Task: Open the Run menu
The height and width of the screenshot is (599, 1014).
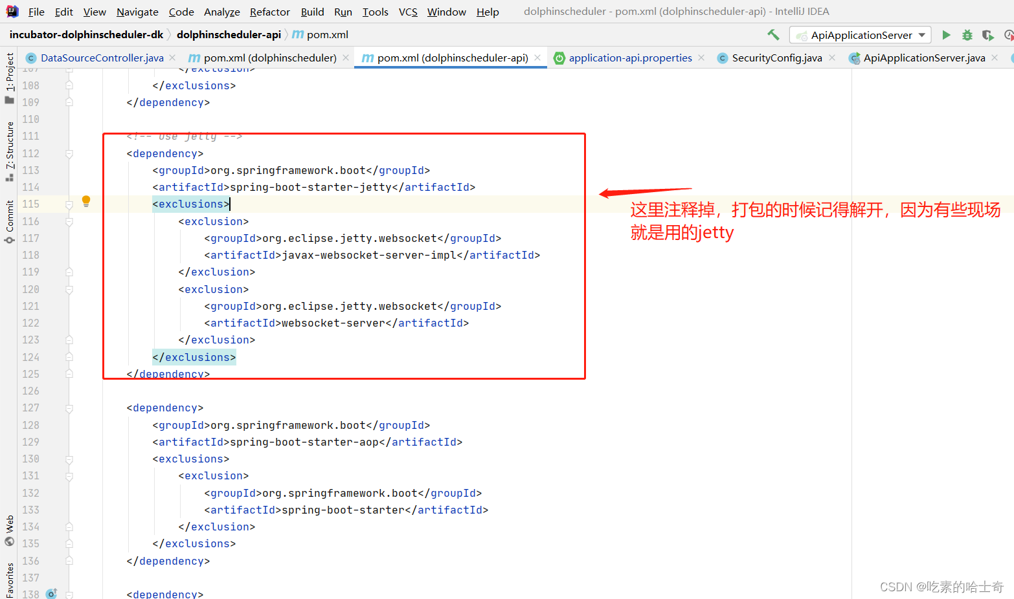Action: (343, 12)
